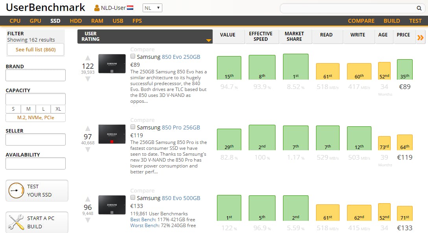Tick compare checkbox for 850 Evo 500GB
428x233 pixels.
pos(133,197)
